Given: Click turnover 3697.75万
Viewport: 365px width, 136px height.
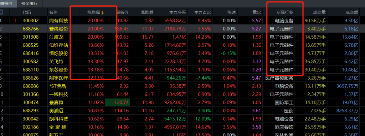Looking at the screenshot, I should click(347, 86).
